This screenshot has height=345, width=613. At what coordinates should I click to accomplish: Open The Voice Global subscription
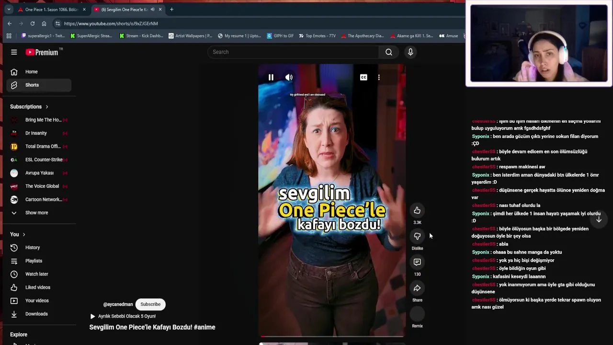click(x=39, y=186)
